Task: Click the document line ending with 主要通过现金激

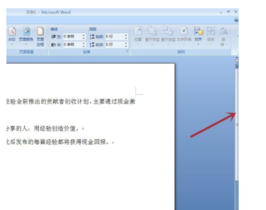Action: click(71, 102)
